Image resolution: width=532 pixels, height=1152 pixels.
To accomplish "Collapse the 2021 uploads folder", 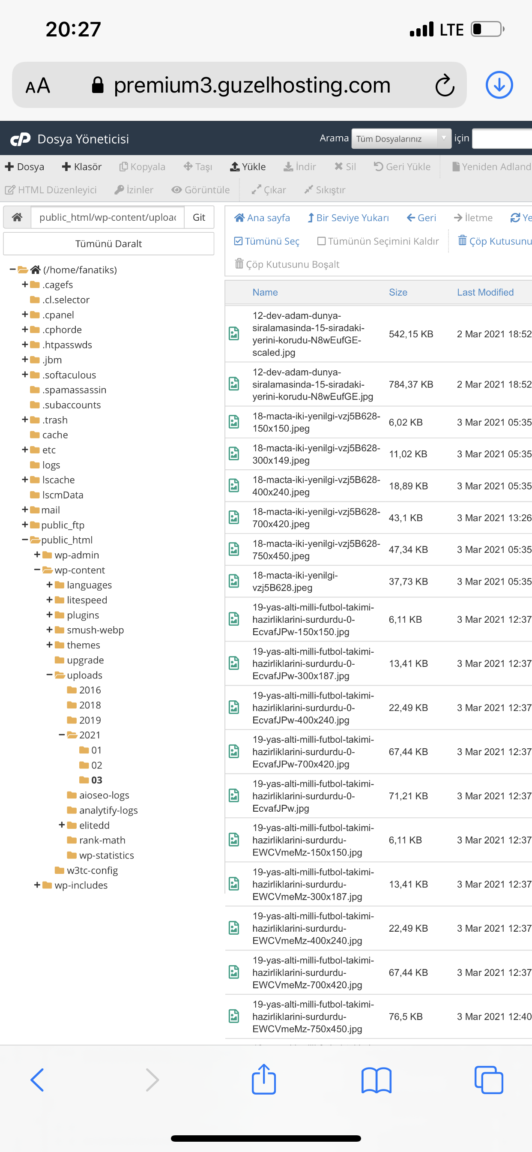I will [x=62, y=735].
